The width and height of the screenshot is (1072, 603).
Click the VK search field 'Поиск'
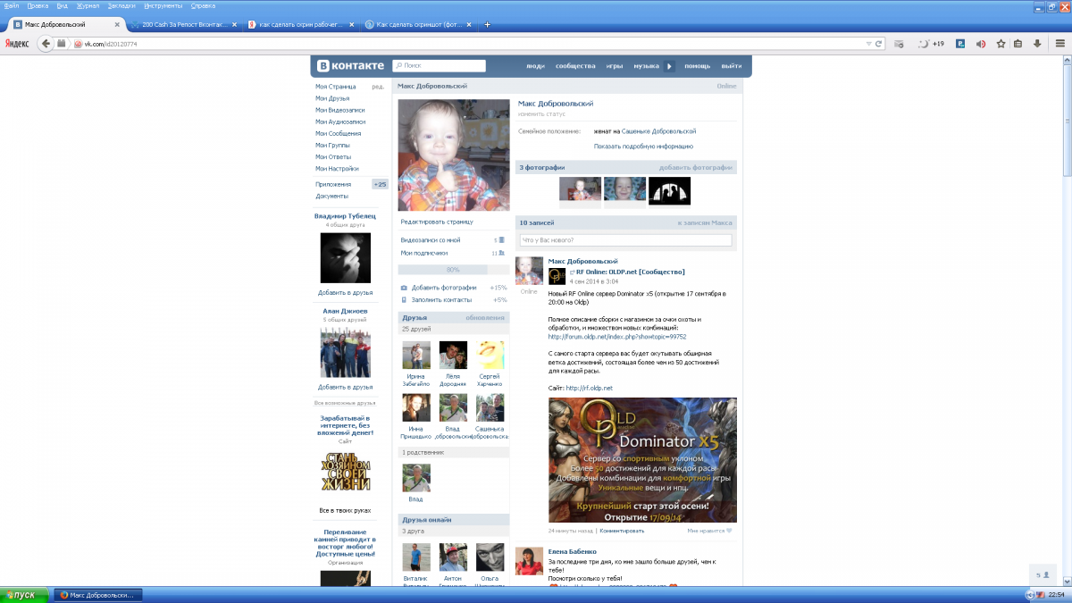(439, 65)
